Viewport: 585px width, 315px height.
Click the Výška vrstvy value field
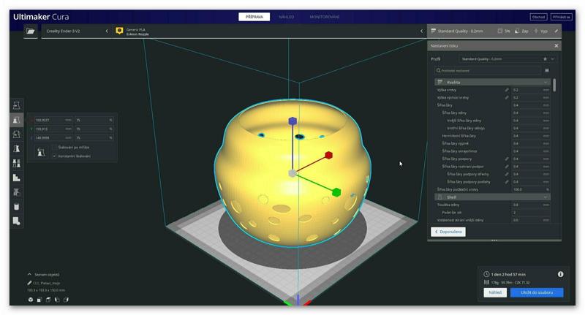[531, 90]
